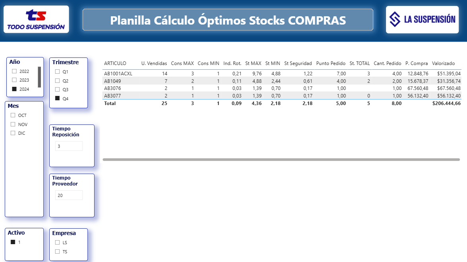Click the Tiempo Reposición input field
The width and height of the screenshot is (467, 262).
(69, 146)
